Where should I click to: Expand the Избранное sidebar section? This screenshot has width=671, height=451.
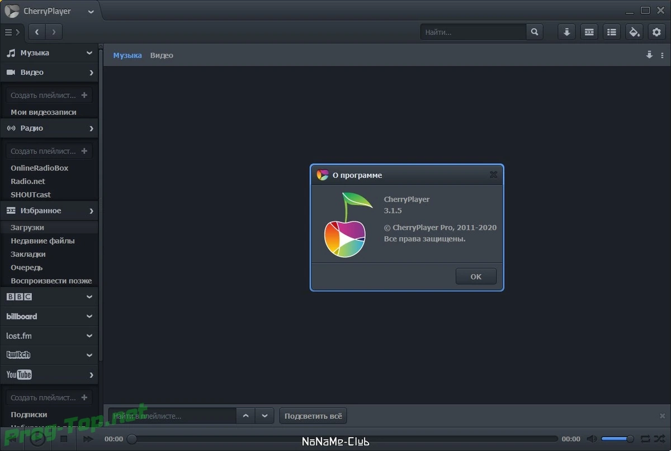tap(49, 211)
